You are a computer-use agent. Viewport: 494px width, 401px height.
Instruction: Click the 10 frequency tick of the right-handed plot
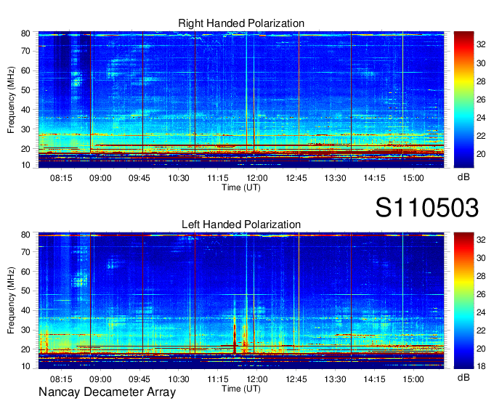coord(25,165)
